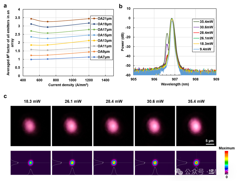Image resolution: width=237 pixels, height=181 pixels.
Task: Click the OA13µm yellow legend entry
Action: pyautogui.click(x=102, y=41)
